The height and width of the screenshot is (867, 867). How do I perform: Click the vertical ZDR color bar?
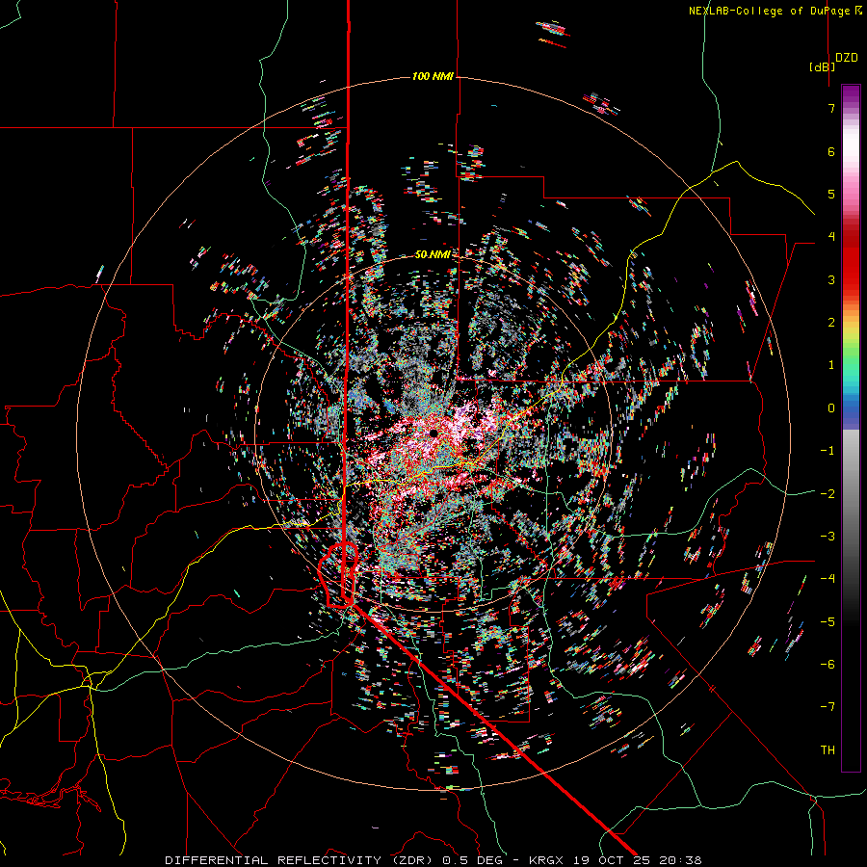[851, 428]
